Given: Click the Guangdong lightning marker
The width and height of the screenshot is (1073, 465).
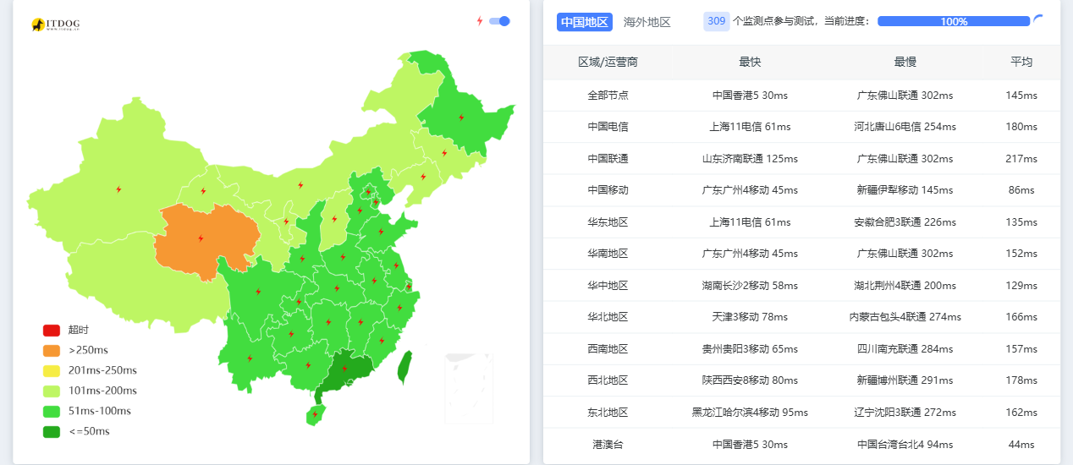Looking at the screenshot, I should [x=344, y=368].
